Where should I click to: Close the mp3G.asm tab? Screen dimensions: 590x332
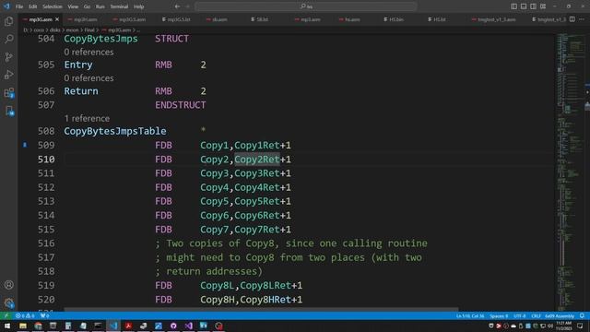coord(57,19)
